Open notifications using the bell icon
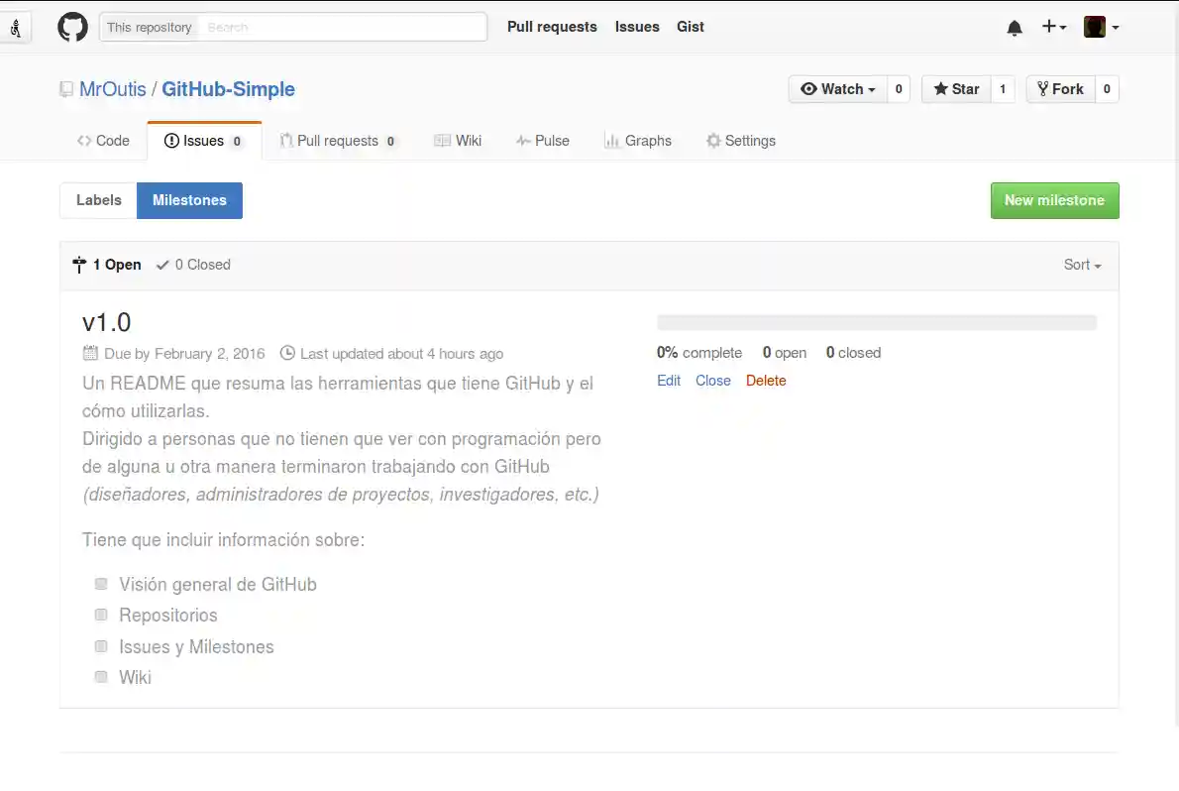The image size is (1179, 791). (x=1015, y=27)
